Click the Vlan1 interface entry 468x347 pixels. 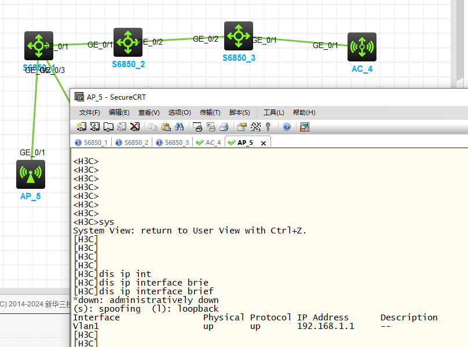[x=86, y=326]
